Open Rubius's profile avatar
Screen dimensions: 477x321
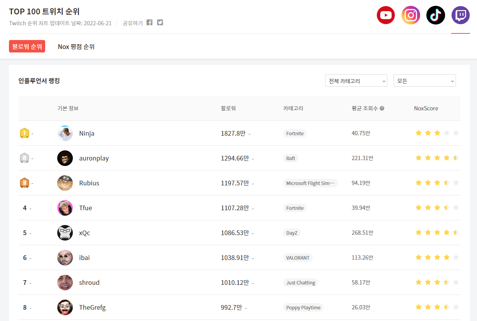[x=65, y=183]
